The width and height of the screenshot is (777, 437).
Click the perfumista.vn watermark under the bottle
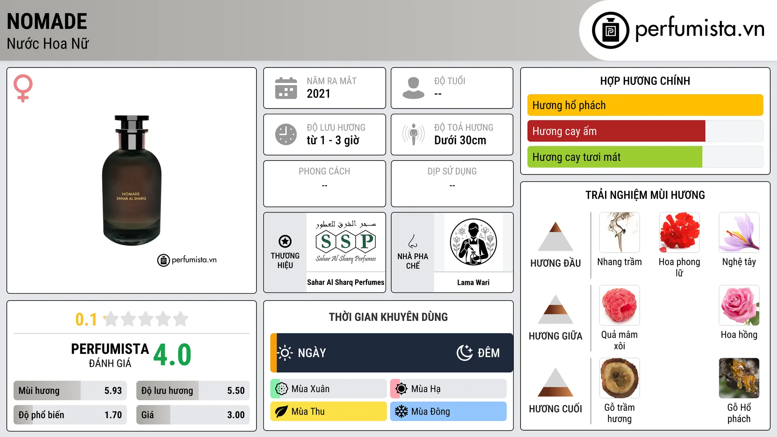187,260
